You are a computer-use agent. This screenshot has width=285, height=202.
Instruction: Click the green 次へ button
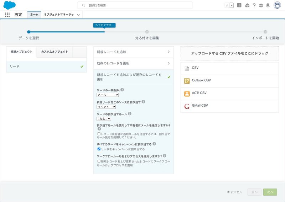(x=270, y=192)
